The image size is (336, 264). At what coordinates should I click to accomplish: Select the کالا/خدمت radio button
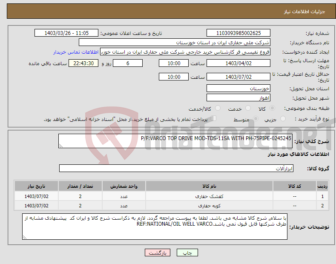point(218,108)
